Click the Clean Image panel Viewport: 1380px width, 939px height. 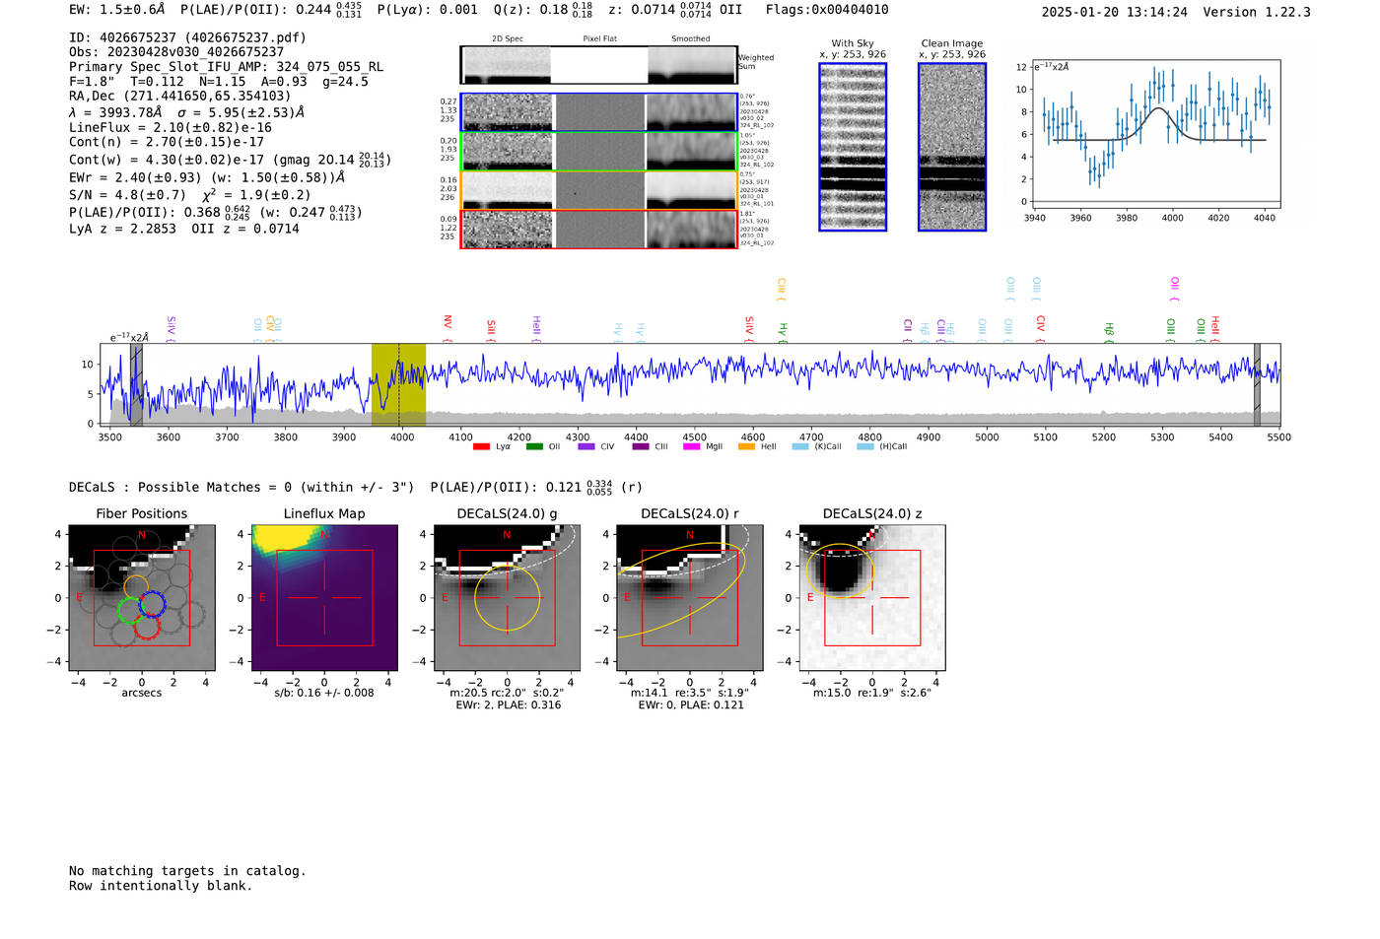pos(952,147)
